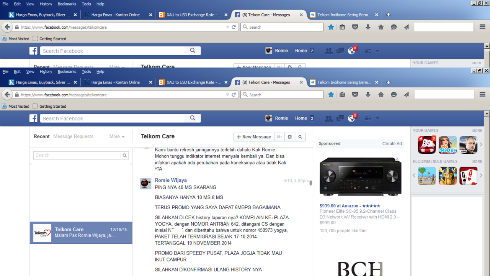Open Facebook account dropdown in back window

[377, 51]
